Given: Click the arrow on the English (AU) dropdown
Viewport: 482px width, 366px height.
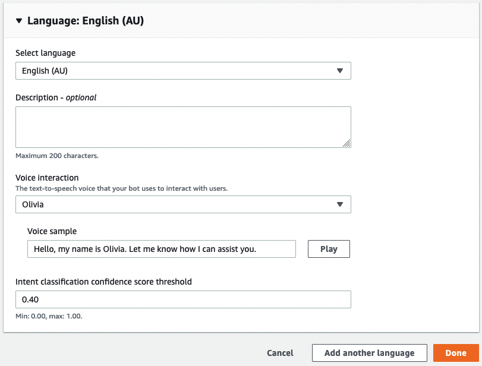Looking at the screenshot, I should point(340,71).
